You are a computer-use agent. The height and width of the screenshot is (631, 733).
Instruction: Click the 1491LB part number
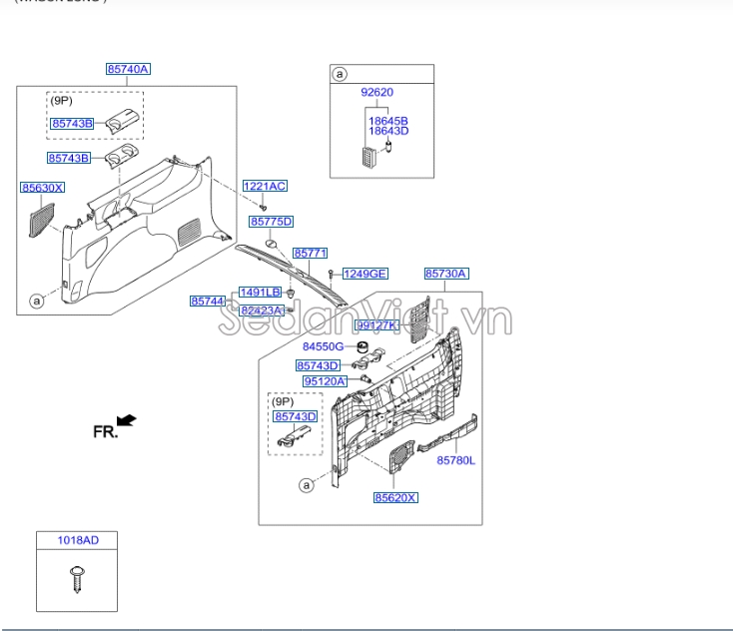pyautogui.click(x=260, y=293)
